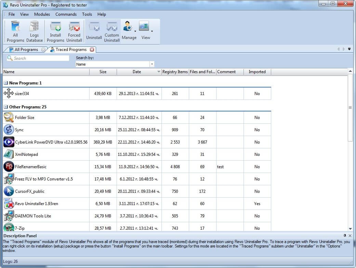This screenshot has width=356, height=268.
Task: Collapse the New Programs group
Action: click(6, 83)
